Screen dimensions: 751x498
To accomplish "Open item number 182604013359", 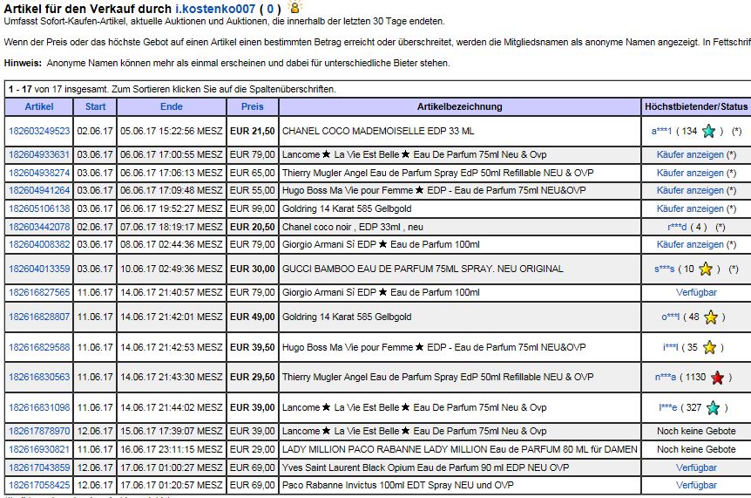I will 39,269.
